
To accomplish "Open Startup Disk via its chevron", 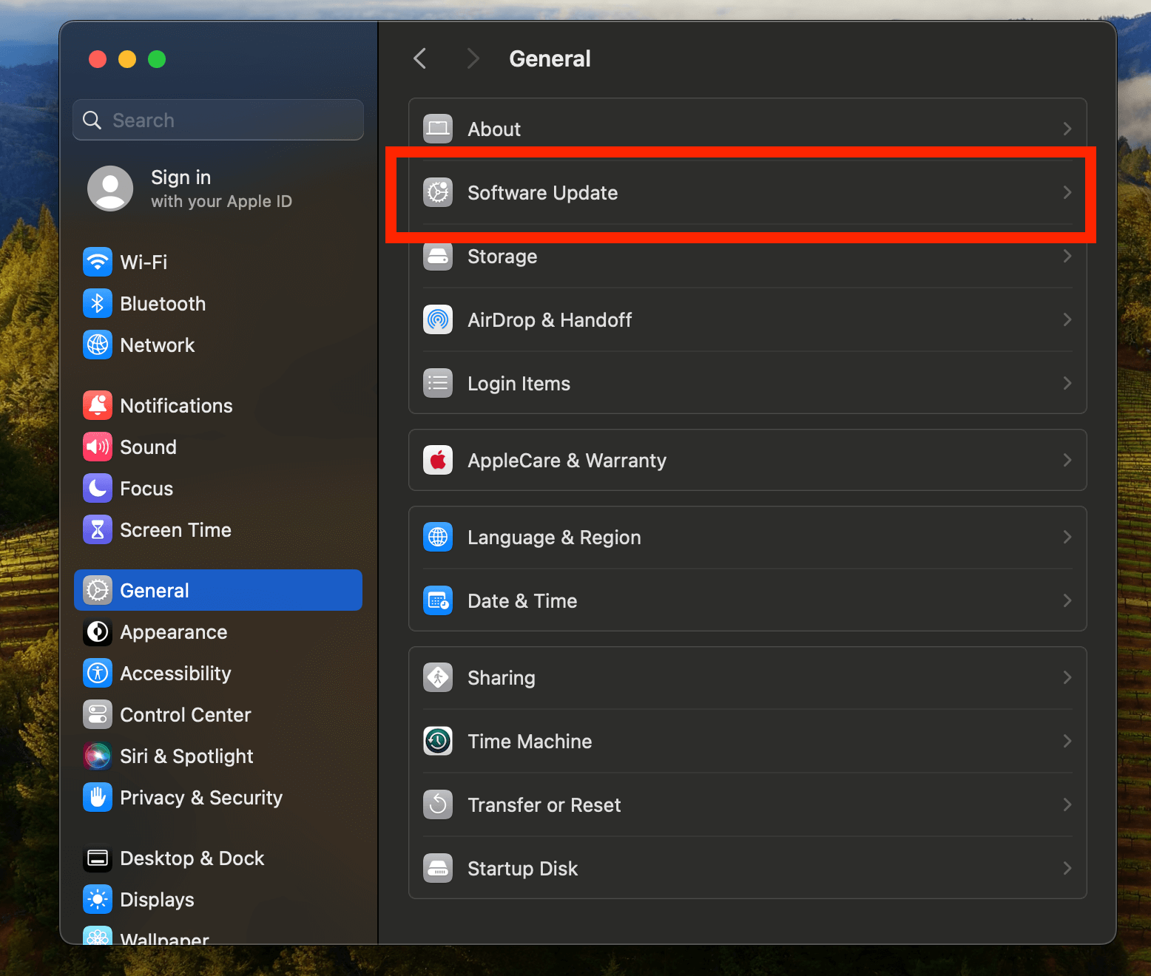I will (x=1067, y=868).
